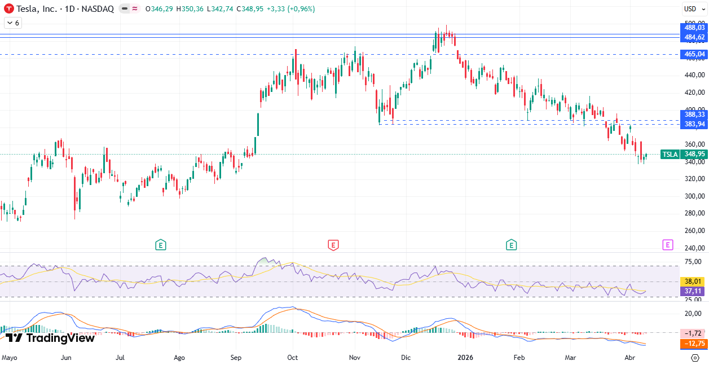Click the Tesla logo icon
709x365 pixels.
pos(8,9)
